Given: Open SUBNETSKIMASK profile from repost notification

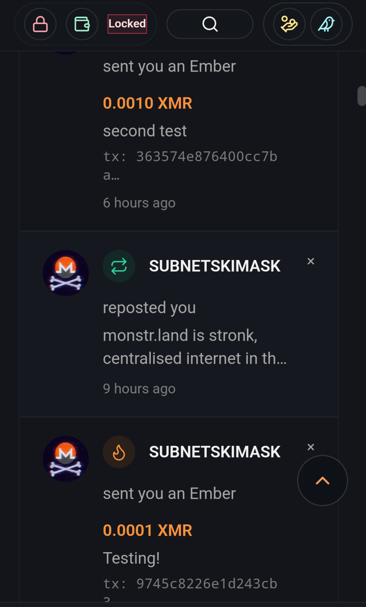Looking at the screenshot, I should pyautogui.click(x=214, y=266).
